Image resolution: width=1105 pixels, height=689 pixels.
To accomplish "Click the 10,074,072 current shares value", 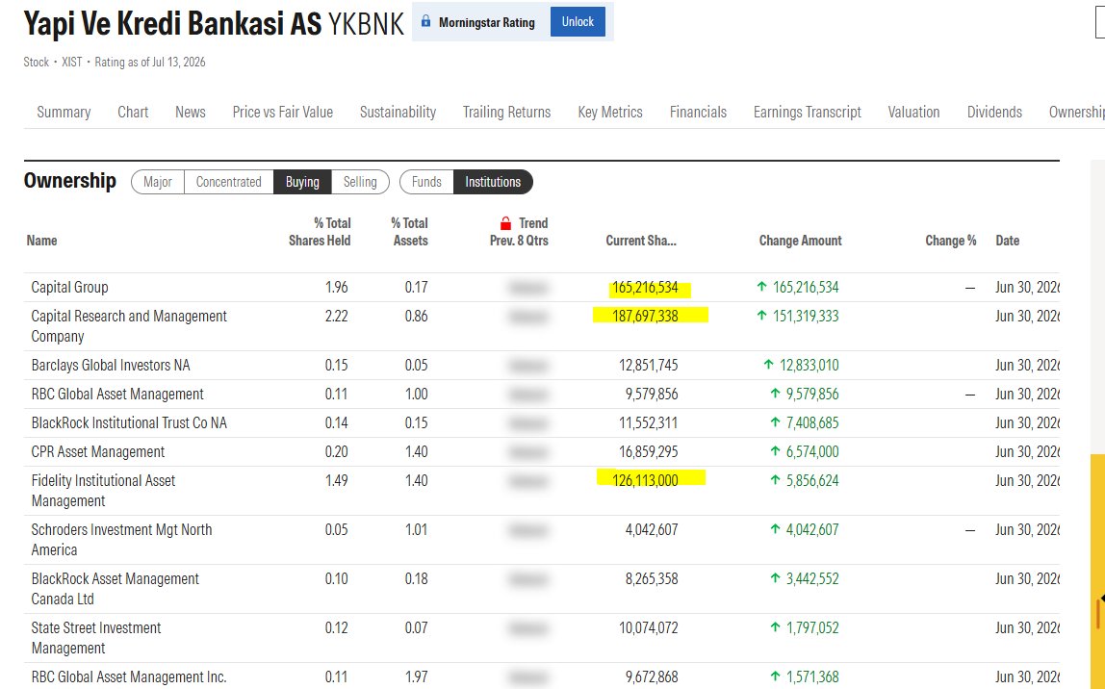I will [649, 627].
